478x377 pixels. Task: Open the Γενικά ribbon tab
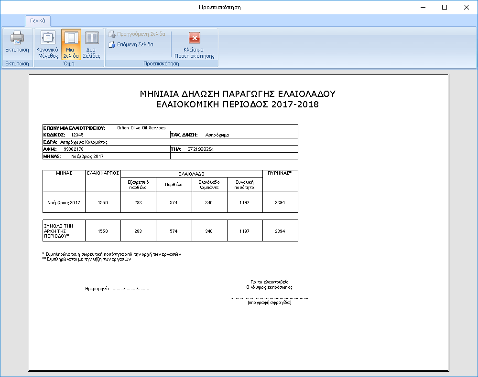click(37, 21)
